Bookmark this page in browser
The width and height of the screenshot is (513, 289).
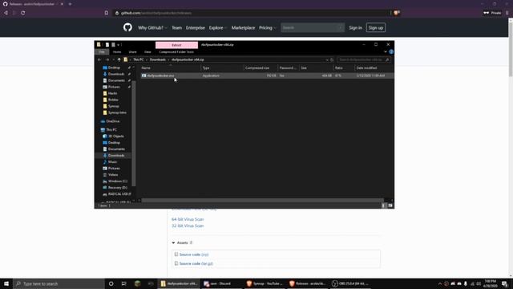pos(107,13)
